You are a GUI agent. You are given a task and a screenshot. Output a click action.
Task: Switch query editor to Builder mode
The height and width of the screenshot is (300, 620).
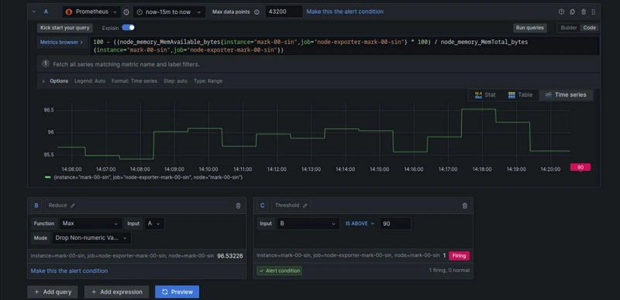click(x=569, y=28)
